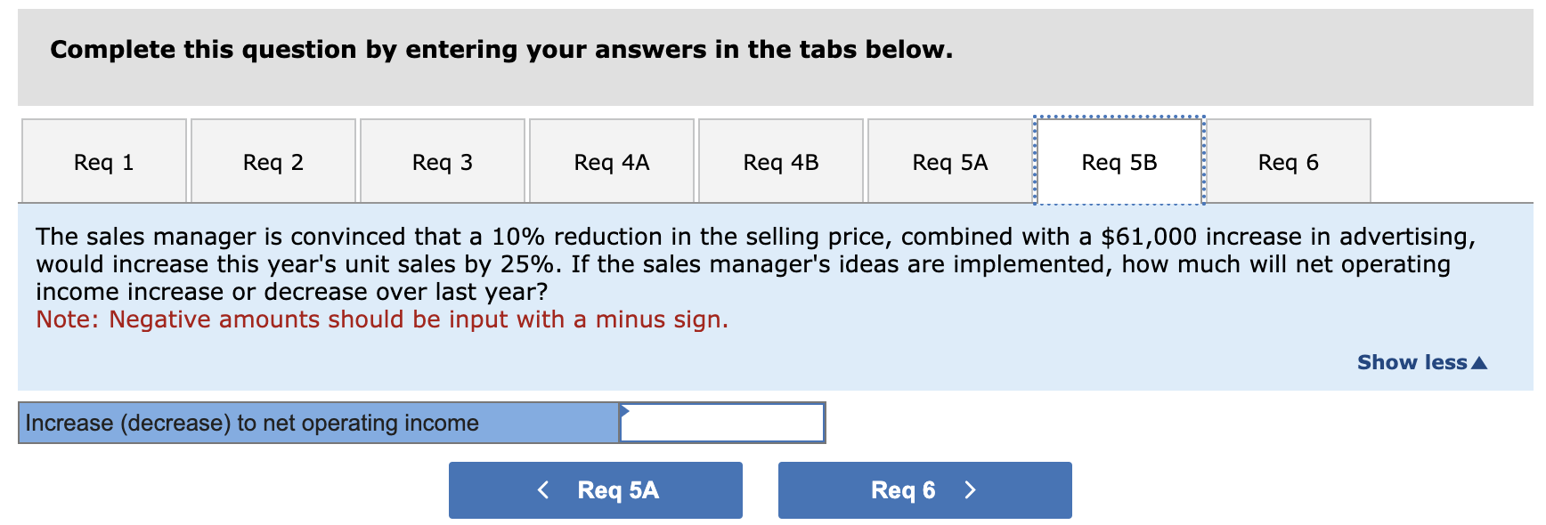Open the Req 5A tab
Screen dimensions: 1546x525
click(x=949, y=161)
